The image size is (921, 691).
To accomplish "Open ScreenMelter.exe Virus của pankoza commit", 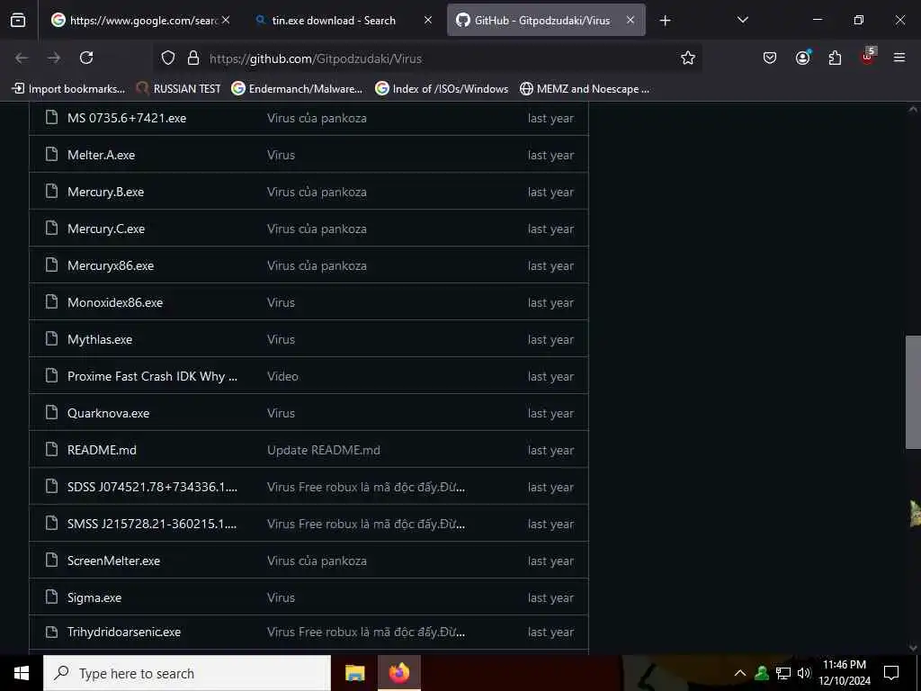I will [317, 561].
